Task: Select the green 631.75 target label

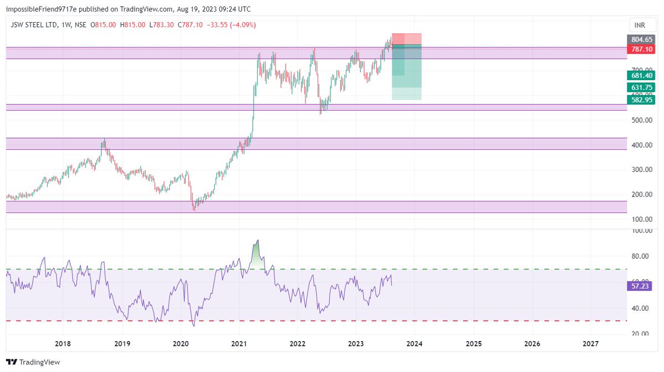Action: [642, 88]
